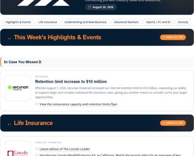Select the Highlights & Events tab

point(18,22)
